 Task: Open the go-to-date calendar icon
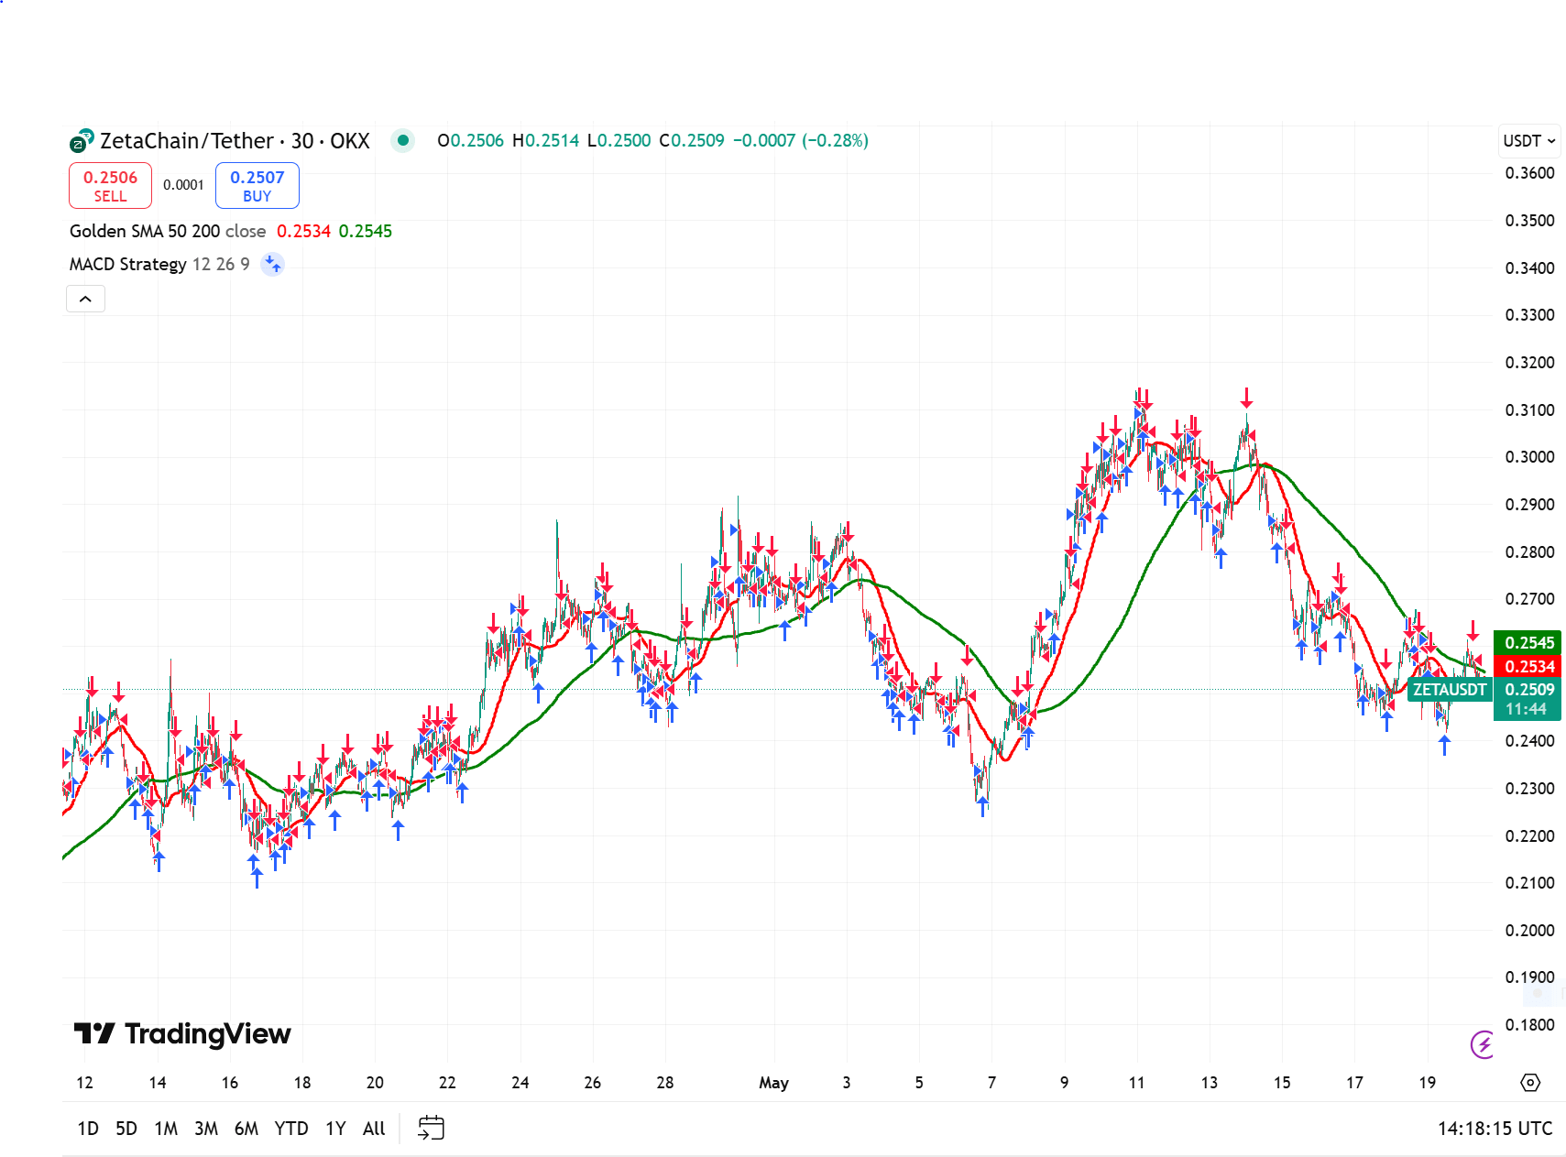click(431, 1128)
